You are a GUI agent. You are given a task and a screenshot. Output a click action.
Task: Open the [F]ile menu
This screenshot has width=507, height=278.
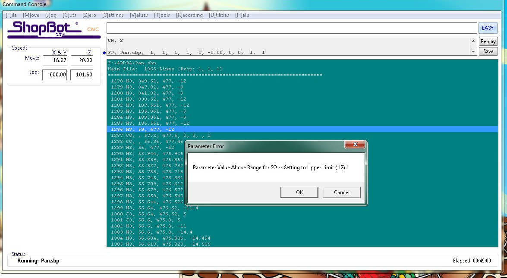11,15
